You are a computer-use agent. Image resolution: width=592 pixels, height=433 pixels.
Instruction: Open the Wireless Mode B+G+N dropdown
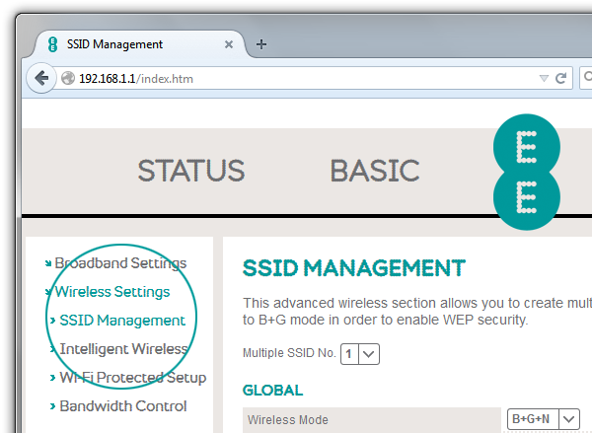click(x=544, y=418)
